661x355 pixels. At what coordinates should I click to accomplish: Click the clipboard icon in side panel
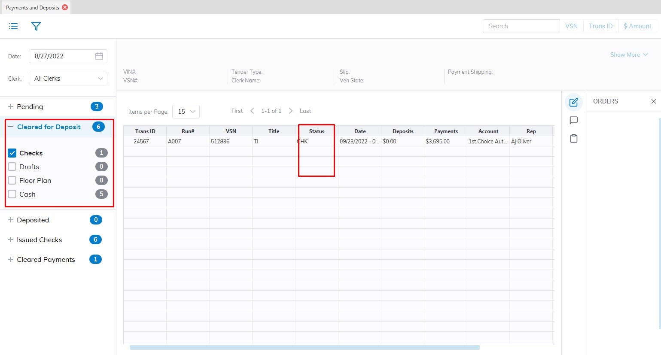(x=573, y=138)
